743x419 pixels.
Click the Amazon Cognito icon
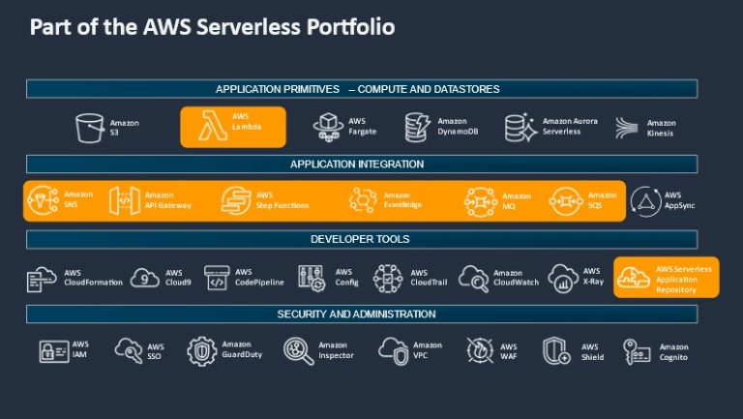(638, 351)
